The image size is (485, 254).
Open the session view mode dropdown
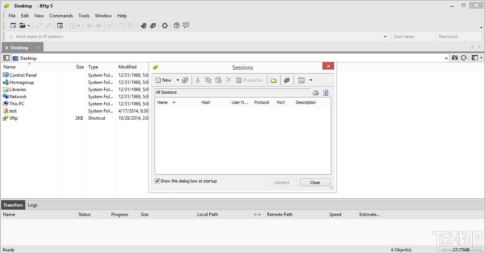(x=311, y=80)
